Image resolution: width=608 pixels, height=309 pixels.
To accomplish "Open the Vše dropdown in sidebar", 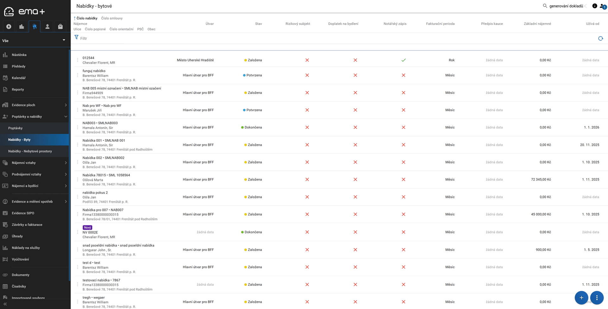I will click(x=34, y=40).
